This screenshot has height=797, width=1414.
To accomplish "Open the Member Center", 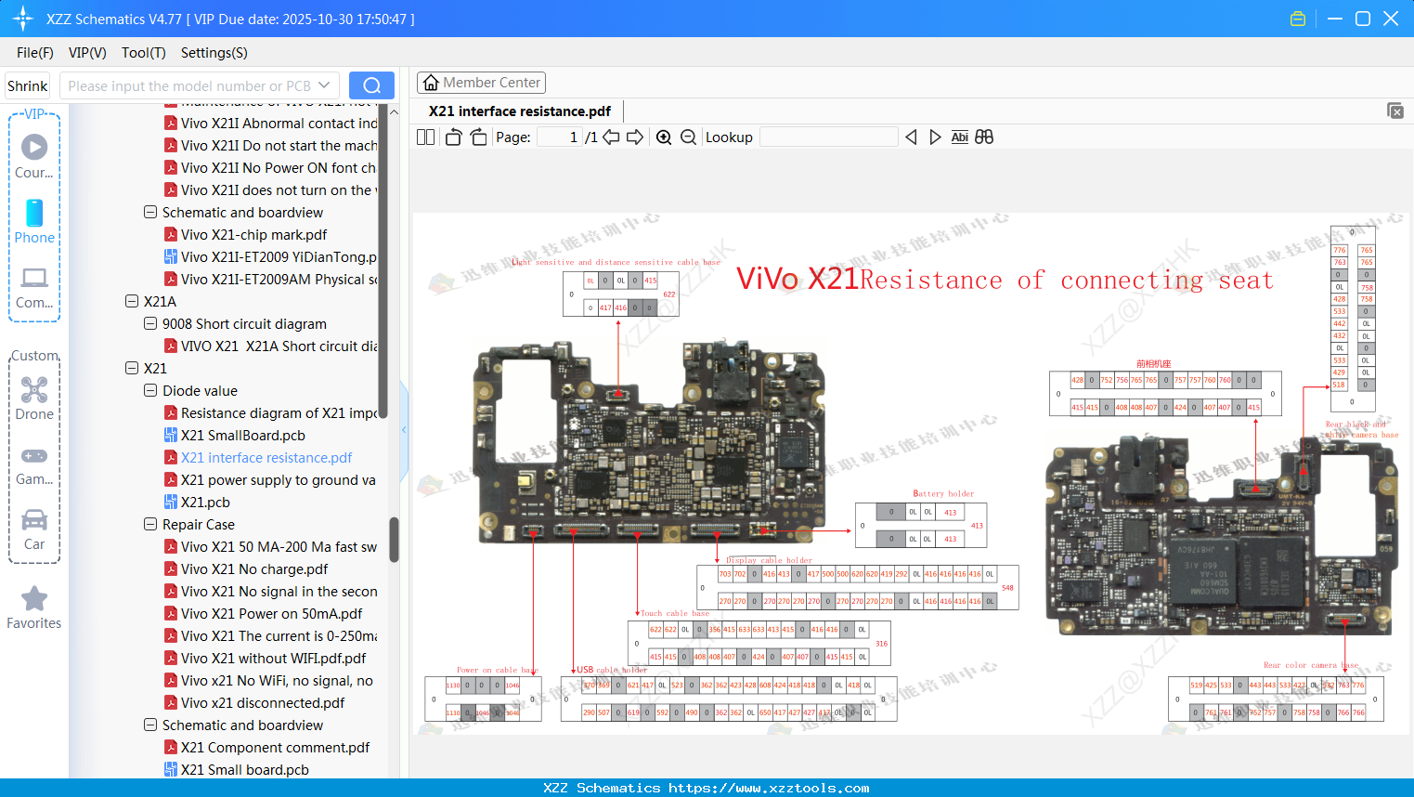I will [x=481, y=82].
